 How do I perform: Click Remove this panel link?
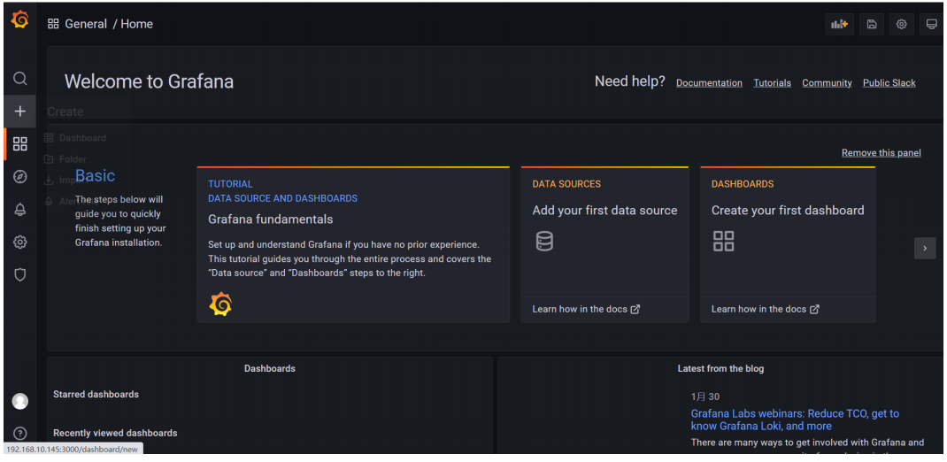point(882,153)
